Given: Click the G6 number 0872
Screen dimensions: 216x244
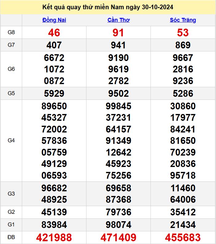Looking at the screenshot, I should 54,81.
